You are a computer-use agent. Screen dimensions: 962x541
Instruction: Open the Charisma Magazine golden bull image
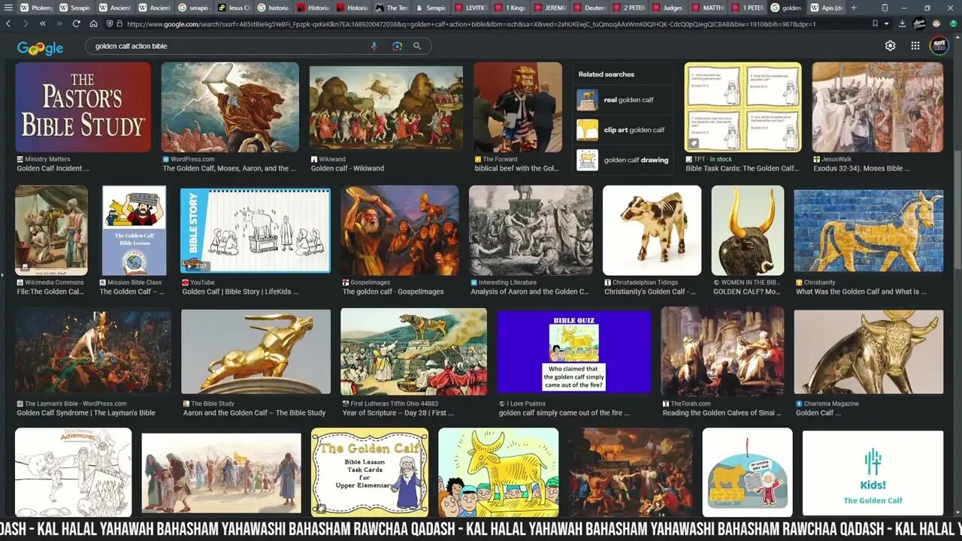point(868,352)
